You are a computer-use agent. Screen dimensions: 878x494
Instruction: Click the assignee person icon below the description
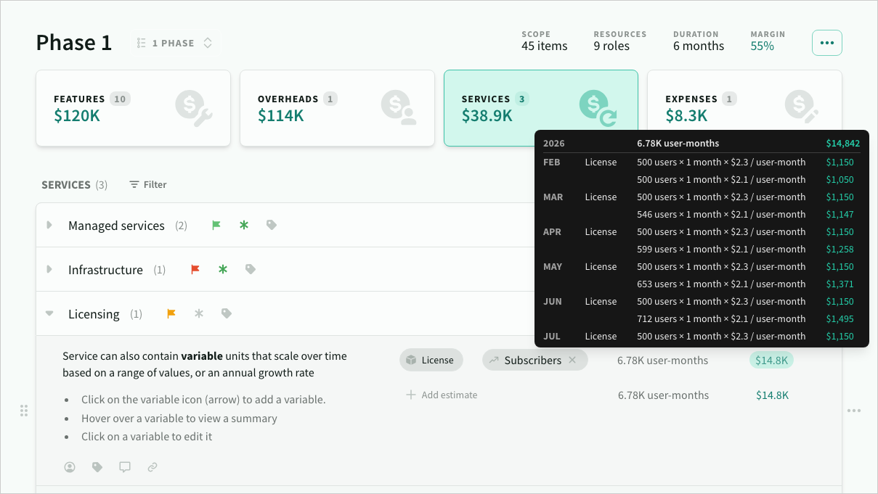tap(70, 466)
